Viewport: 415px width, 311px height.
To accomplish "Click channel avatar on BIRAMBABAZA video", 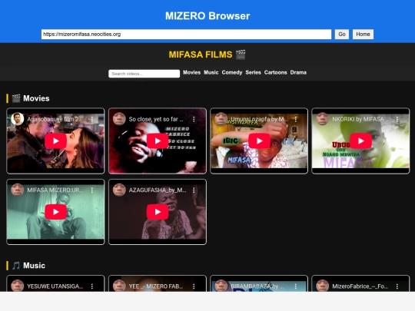I will click(221, 286).
